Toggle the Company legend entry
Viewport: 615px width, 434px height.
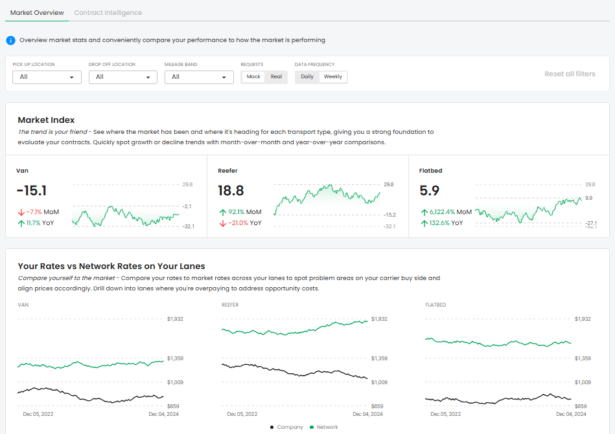tap(286, 427)
